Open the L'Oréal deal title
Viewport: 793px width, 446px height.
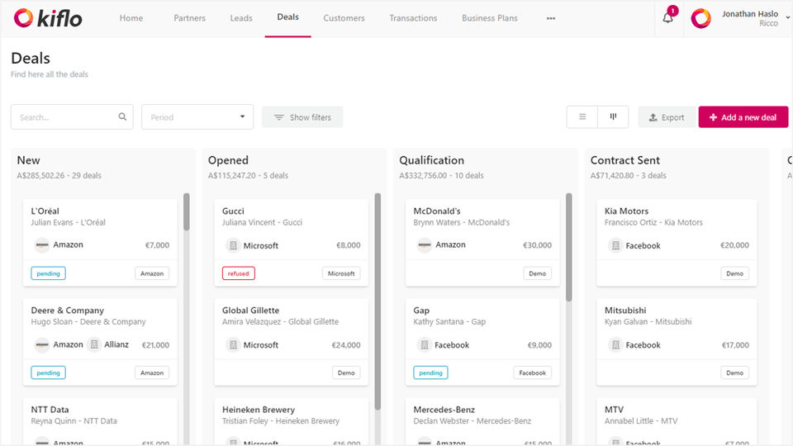tap(45, 211)
